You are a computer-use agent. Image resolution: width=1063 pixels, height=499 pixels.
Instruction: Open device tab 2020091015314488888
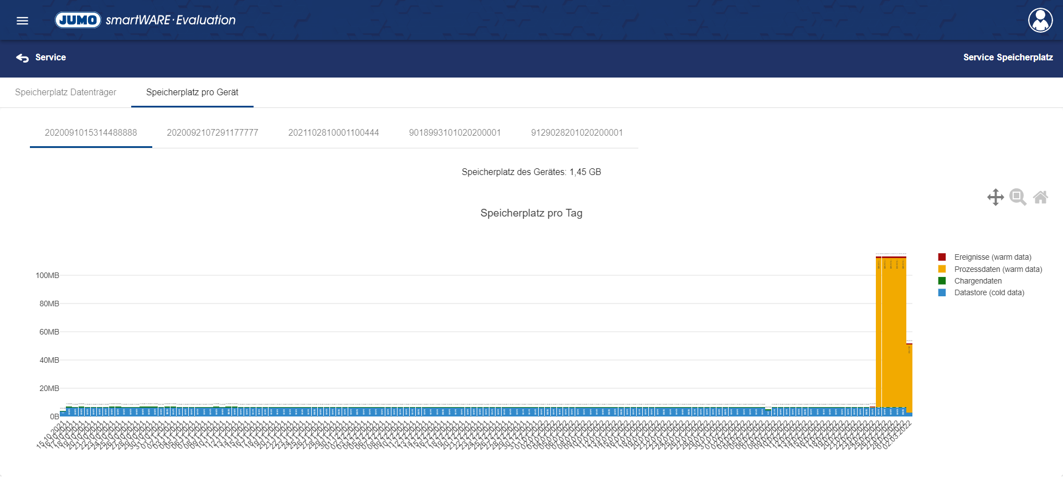coord(91,133)
